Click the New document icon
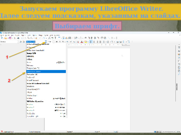 click(x=2, y=38)
